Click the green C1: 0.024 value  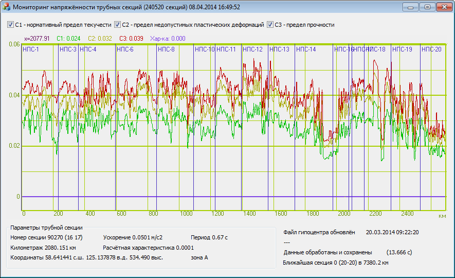(x=68, y=39)
